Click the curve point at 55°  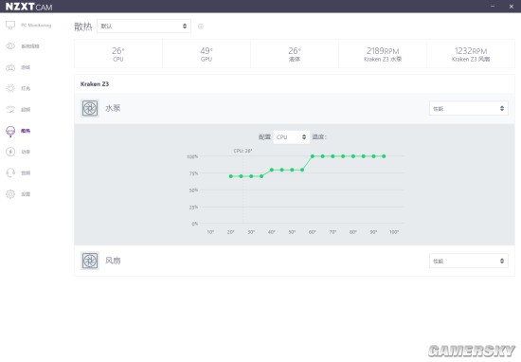tap(302, 170)
